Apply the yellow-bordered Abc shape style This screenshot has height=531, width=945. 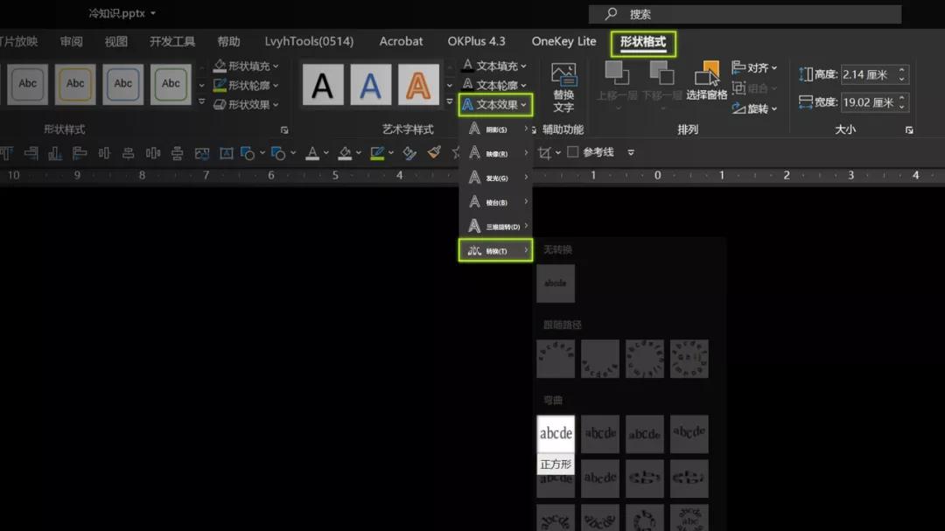point(75,84)
